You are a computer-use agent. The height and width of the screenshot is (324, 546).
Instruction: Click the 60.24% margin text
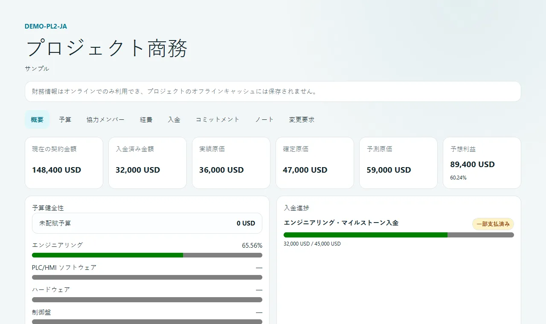click(458, 178)
